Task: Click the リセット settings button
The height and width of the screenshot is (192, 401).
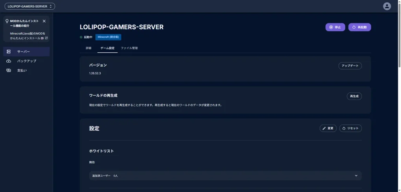Action: [350, 128]
